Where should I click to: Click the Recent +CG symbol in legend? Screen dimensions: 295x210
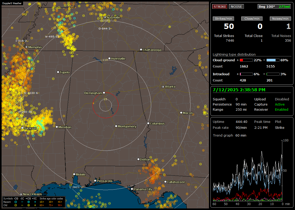(29, 202)
